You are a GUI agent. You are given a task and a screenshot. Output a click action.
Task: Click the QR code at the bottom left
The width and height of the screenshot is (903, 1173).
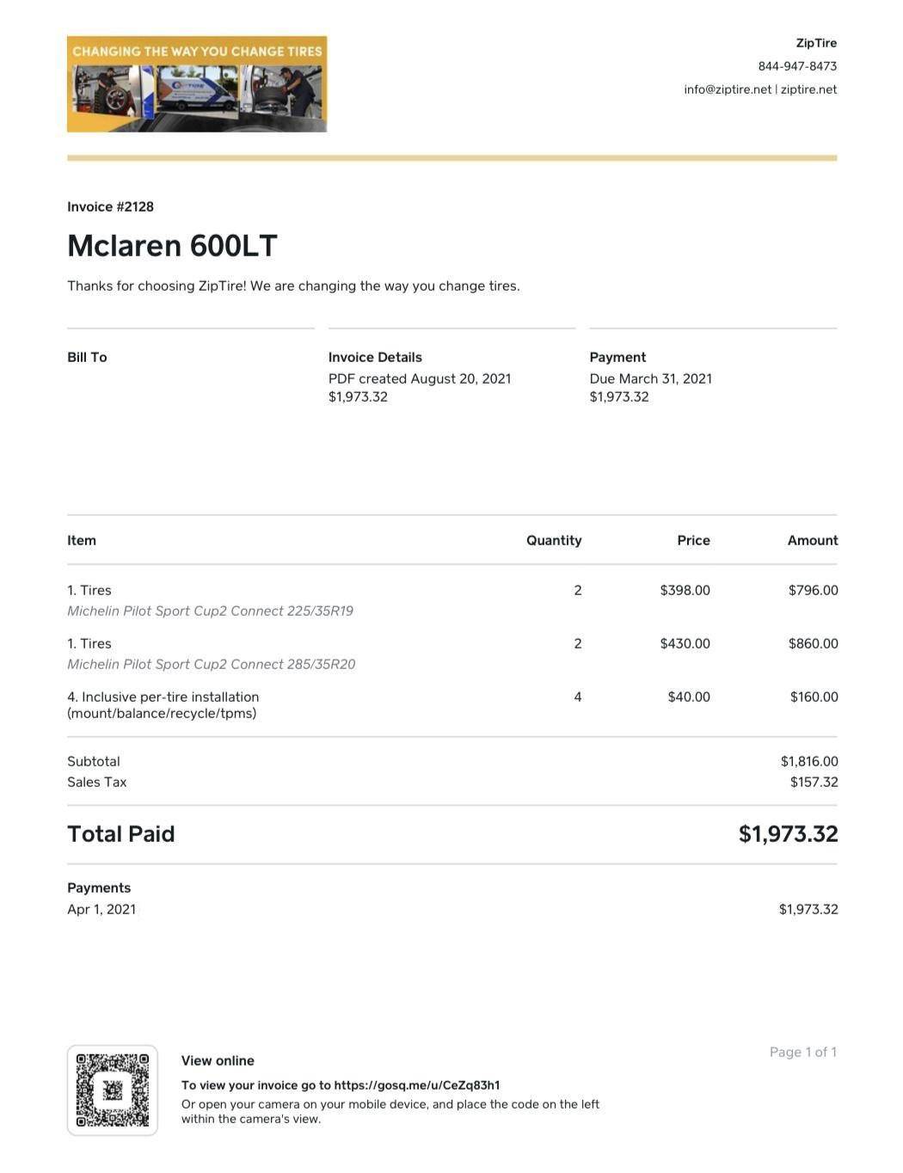pos(112,1090)
